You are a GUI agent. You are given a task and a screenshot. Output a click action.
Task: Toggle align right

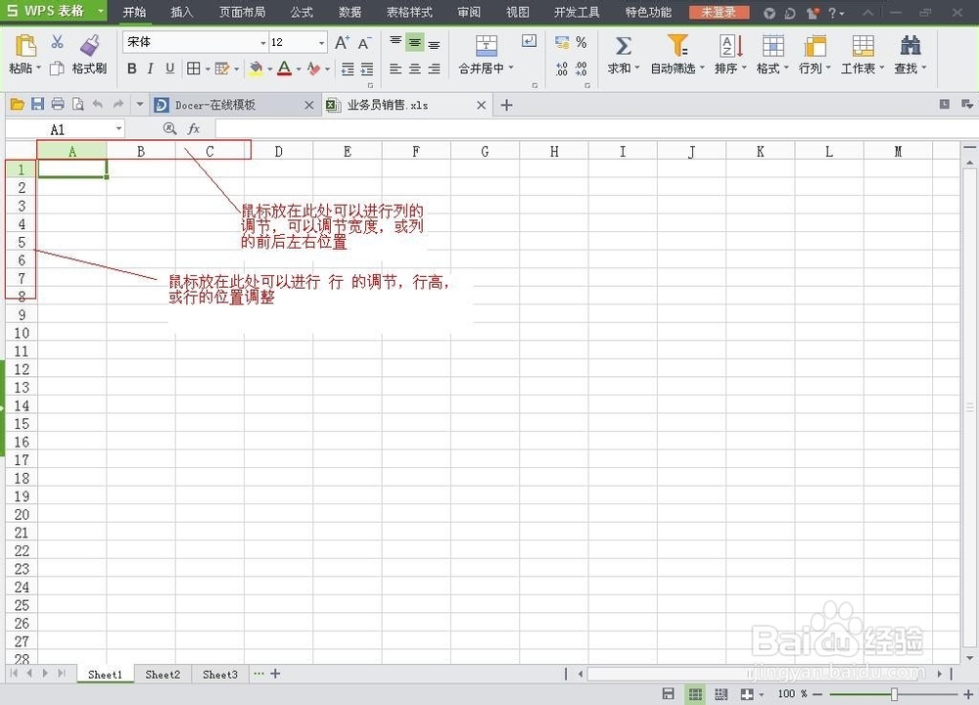[x=434, y=69]
